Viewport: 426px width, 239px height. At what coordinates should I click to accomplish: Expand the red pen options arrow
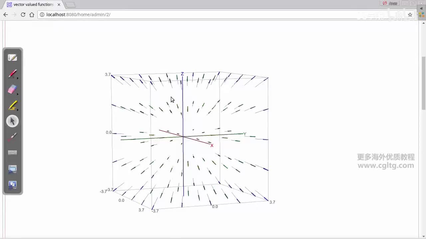(18, 78)
